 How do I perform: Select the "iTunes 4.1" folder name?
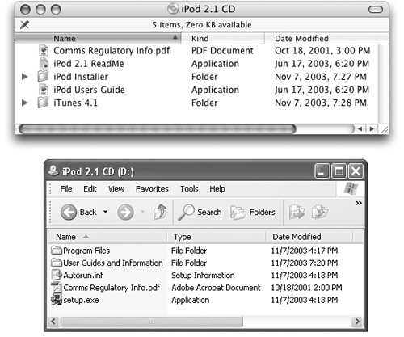[75, 103]
